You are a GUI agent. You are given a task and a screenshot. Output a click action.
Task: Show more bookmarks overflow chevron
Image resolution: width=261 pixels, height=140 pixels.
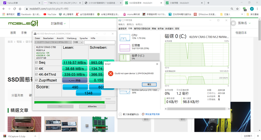point(242,14)
